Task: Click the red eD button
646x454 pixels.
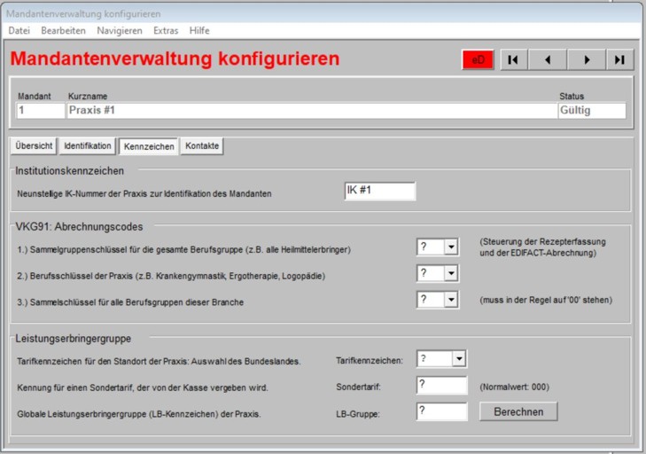Action: click(479, 59)
